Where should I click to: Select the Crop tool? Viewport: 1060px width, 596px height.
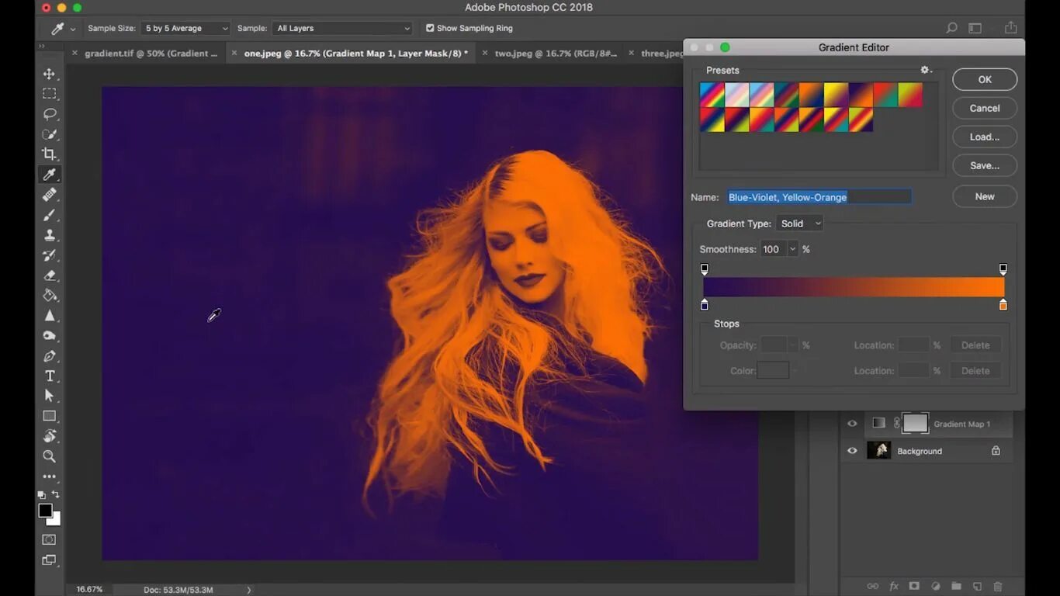point(49,154)
